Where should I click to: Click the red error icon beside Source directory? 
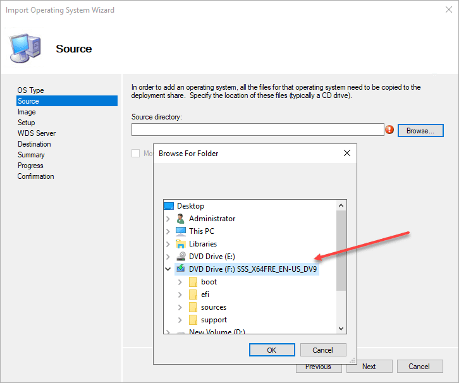click(389, 130)
